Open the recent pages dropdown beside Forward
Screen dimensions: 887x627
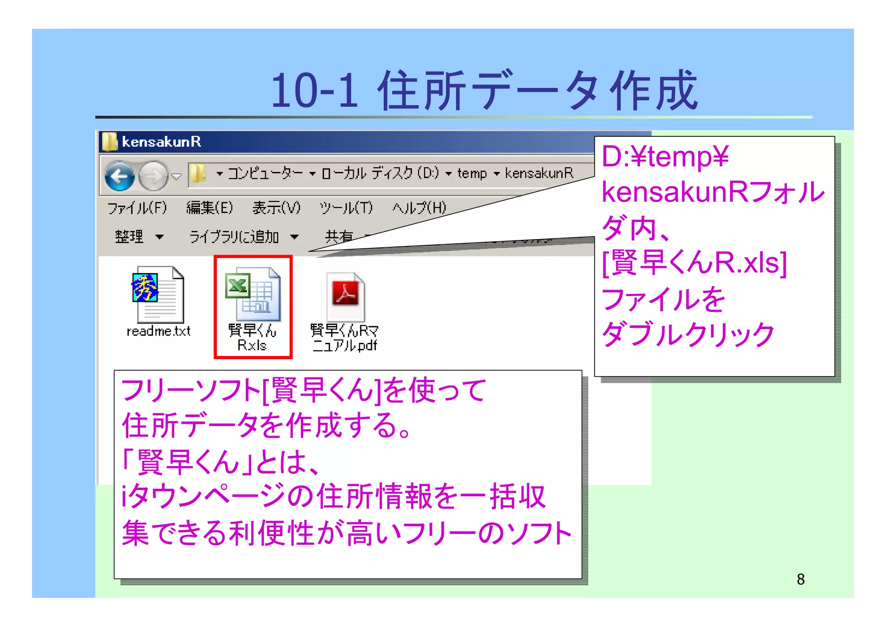(x=176, y=176)
